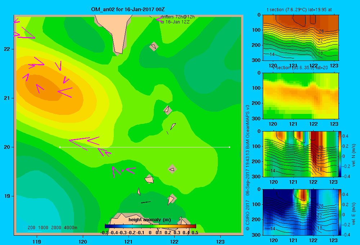Click longitude label 120 under the main map

83,241
